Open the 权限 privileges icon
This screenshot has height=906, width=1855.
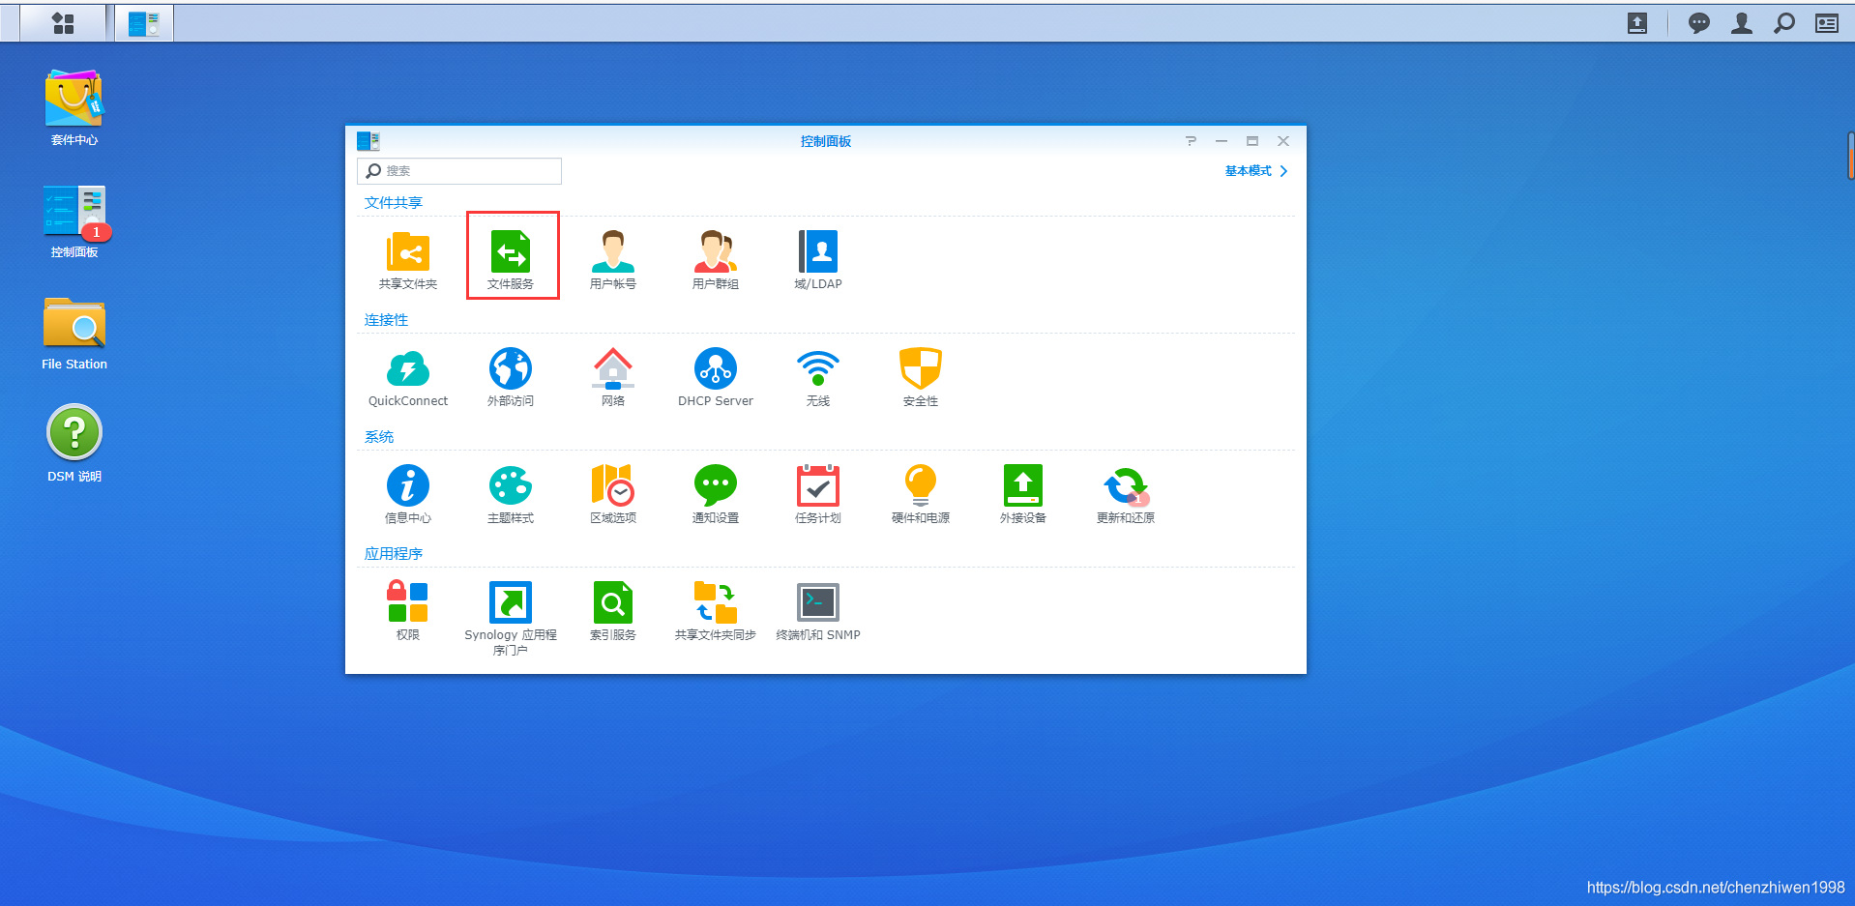point(408,601)
